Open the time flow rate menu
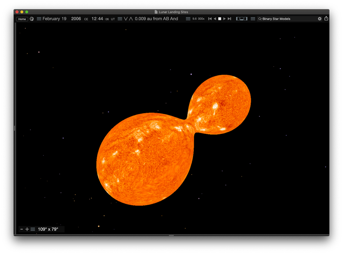This screenshot has width=343, height=254. pyautogui.click(x=188, y=19)
